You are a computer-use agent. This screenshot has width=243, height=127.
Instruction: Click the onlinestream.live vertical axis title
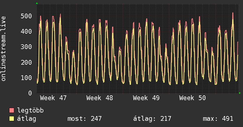click(3, 49)
